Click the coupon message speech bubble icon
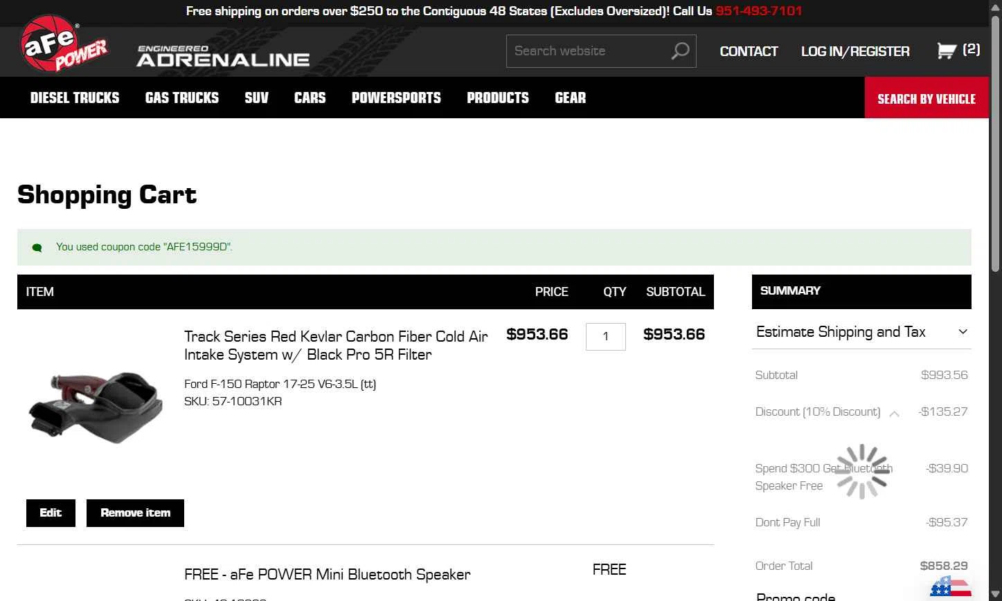 37,248
